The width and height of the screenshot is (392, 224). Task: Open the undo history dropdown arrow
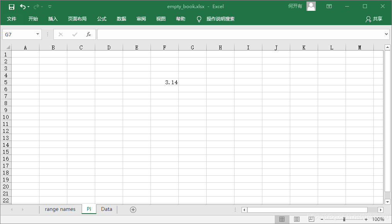(29, 7)
